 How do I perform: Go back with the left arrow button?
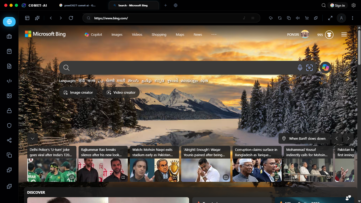pyautogui.click(x=51, y=18)
